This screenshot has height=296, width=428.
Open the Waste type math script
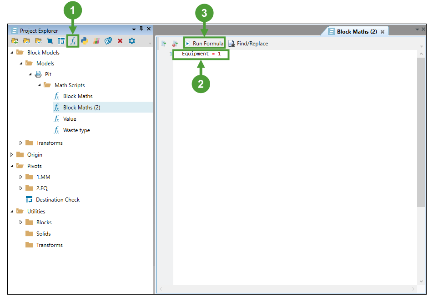(x=76, y=130)
